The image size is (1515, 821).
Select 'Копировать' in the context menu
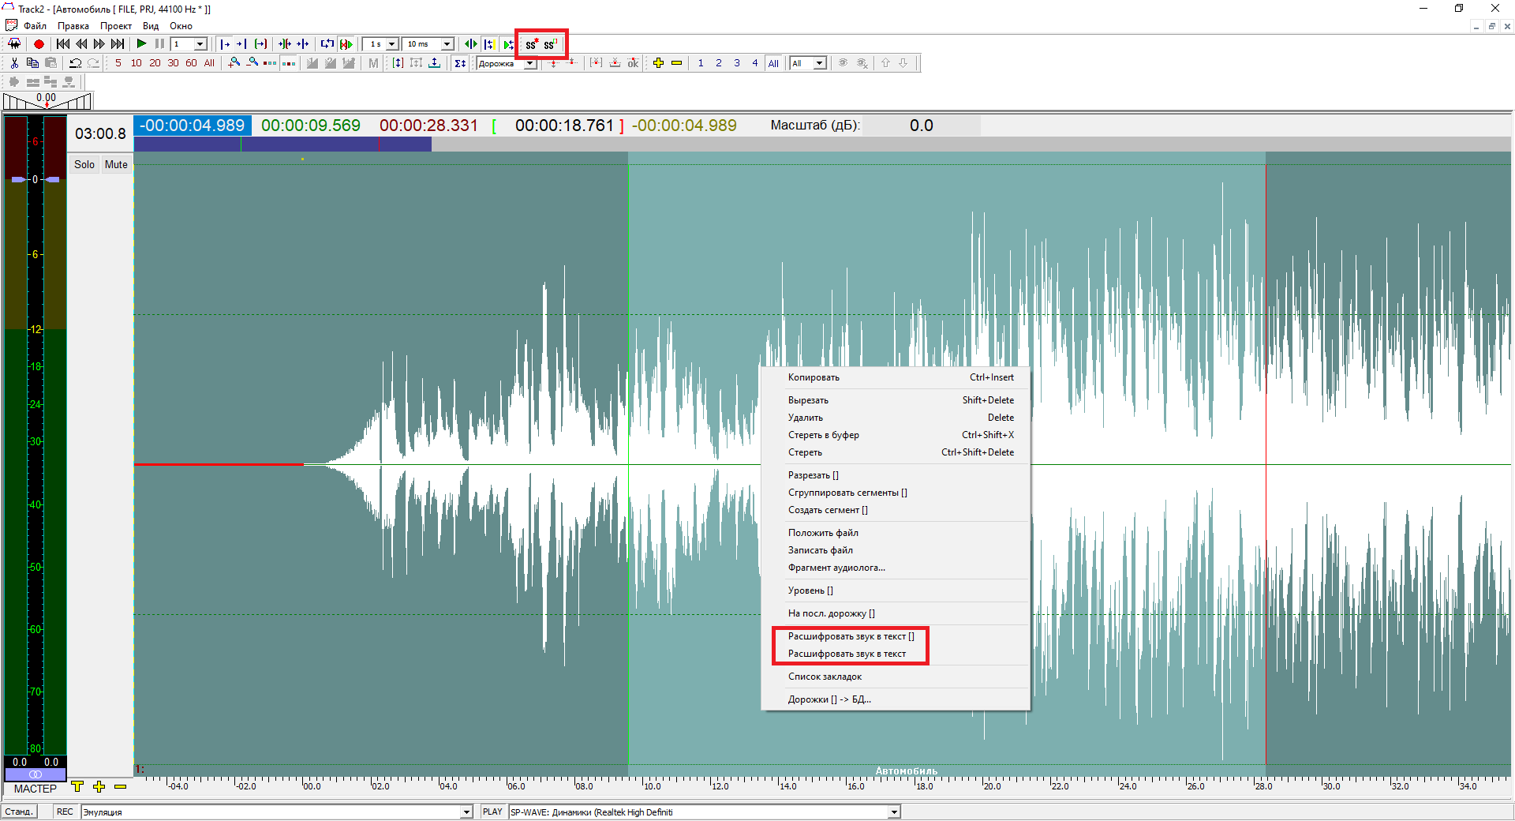[814, 377]
